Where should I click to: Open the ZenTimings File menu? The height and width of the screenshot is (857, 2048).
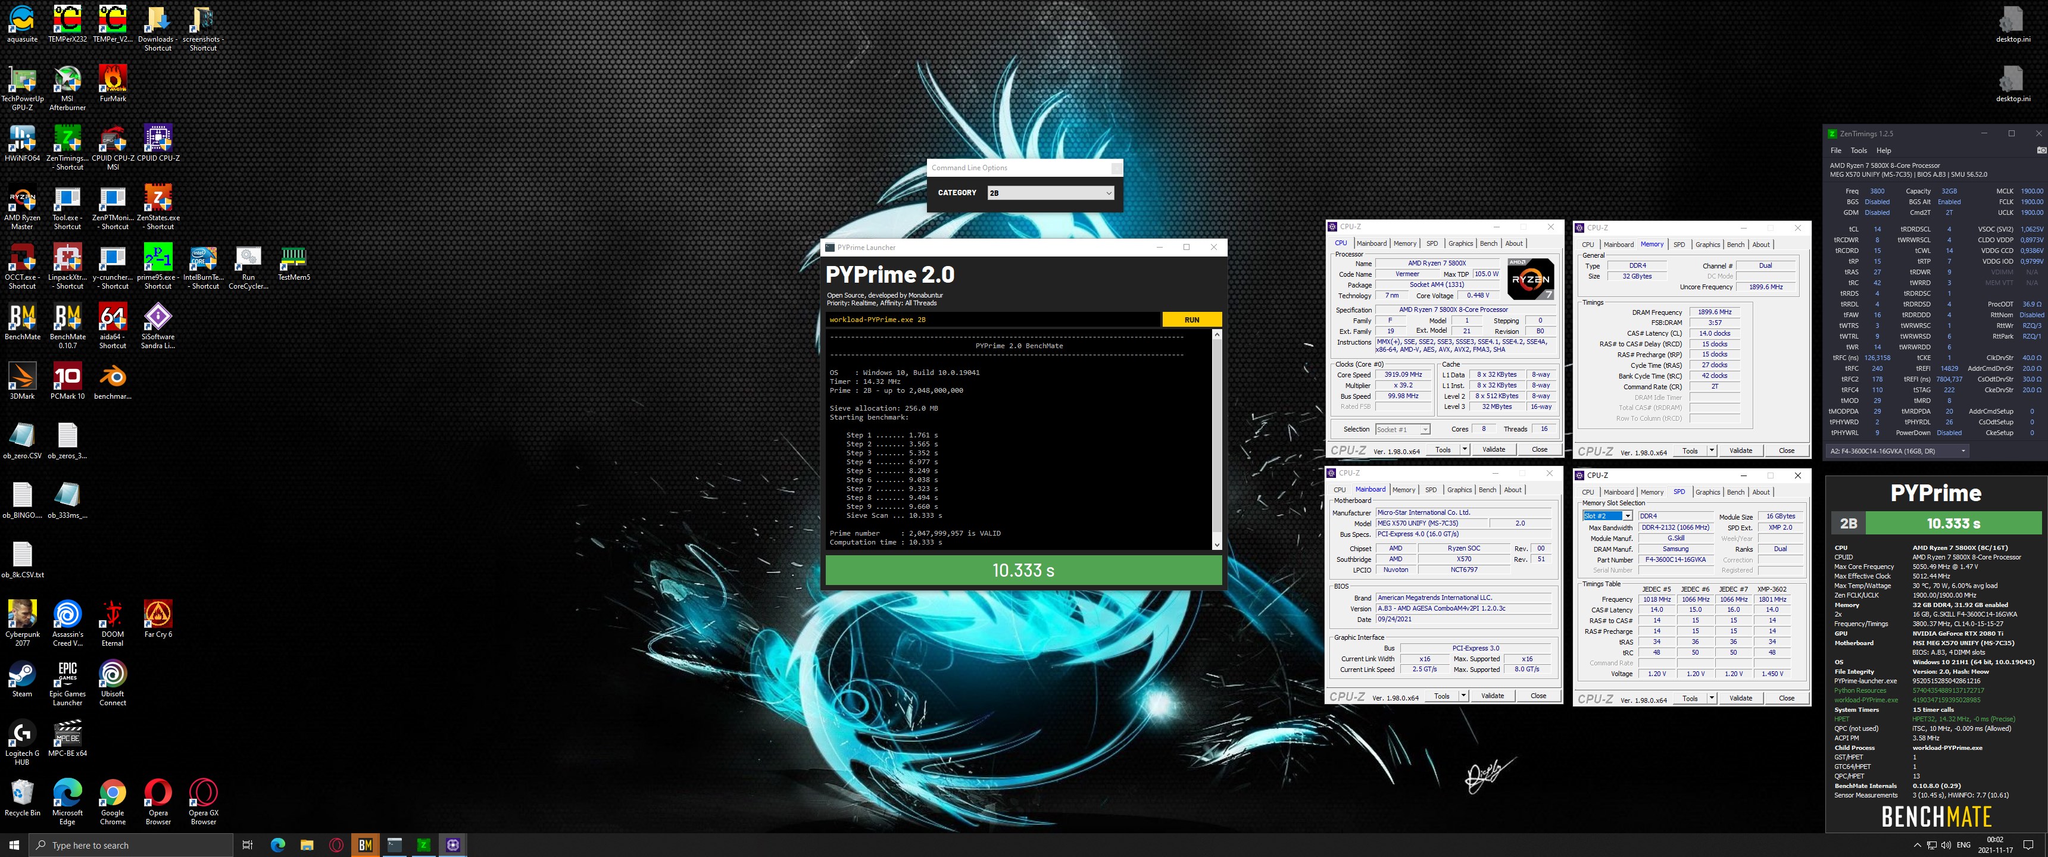coord(1835,150)
